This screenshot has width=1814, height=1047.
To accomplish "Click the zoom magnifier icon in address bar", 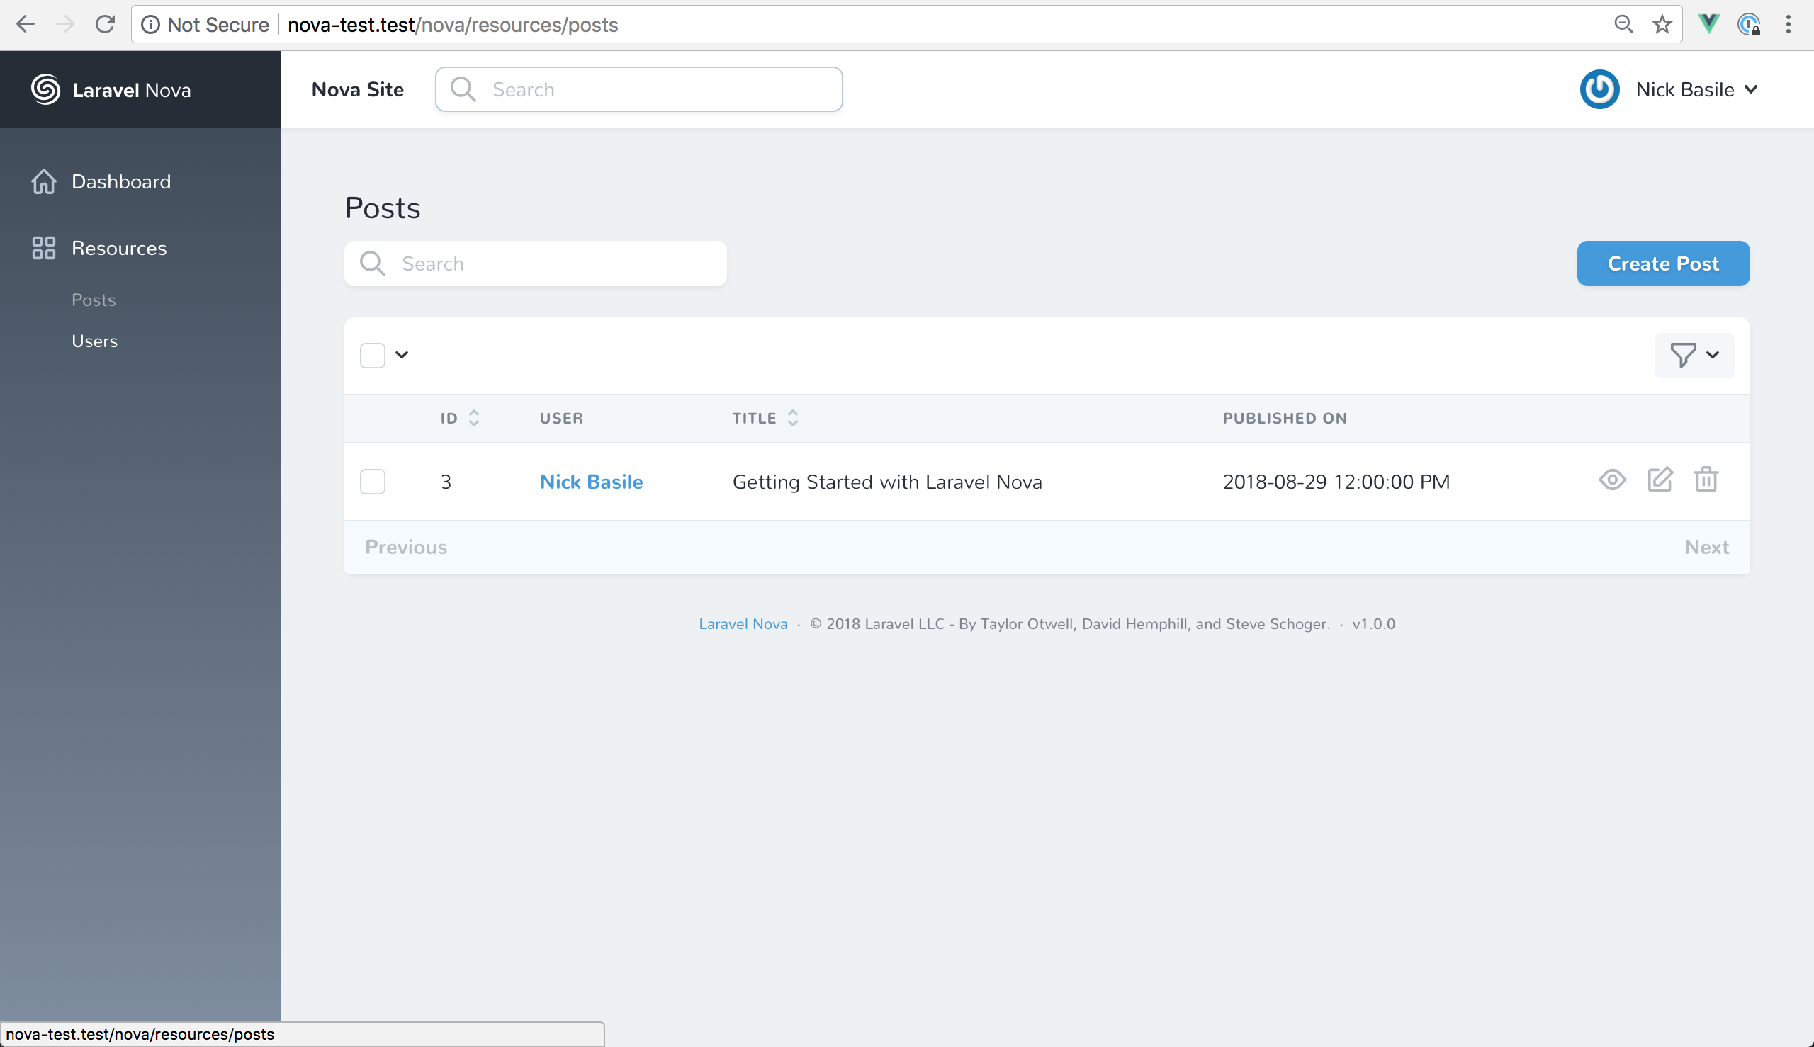I will pos(1623,25).
